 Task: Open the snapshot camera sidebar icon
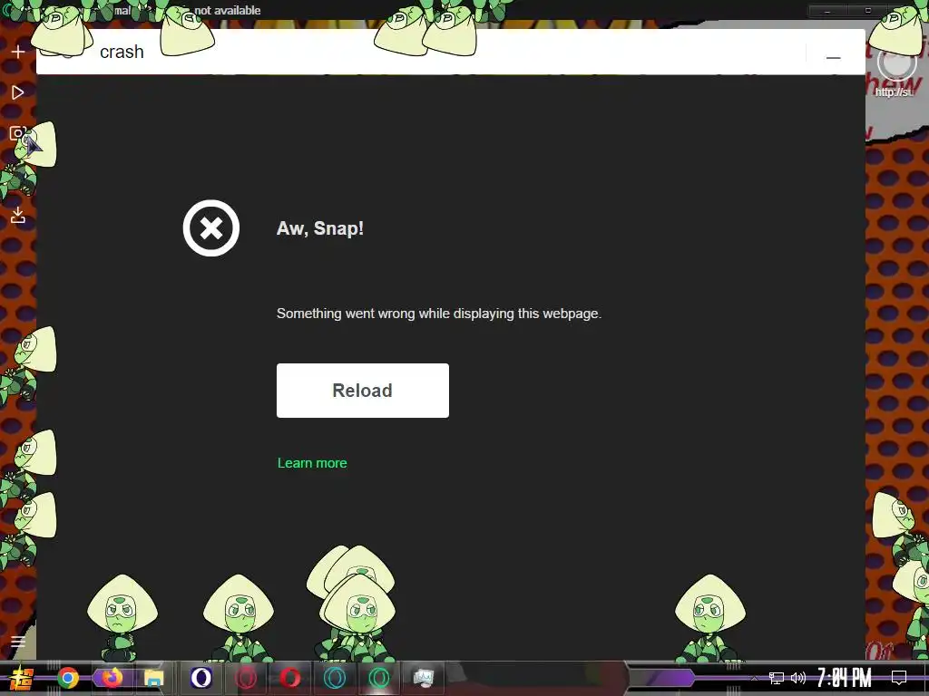(18, 134)
